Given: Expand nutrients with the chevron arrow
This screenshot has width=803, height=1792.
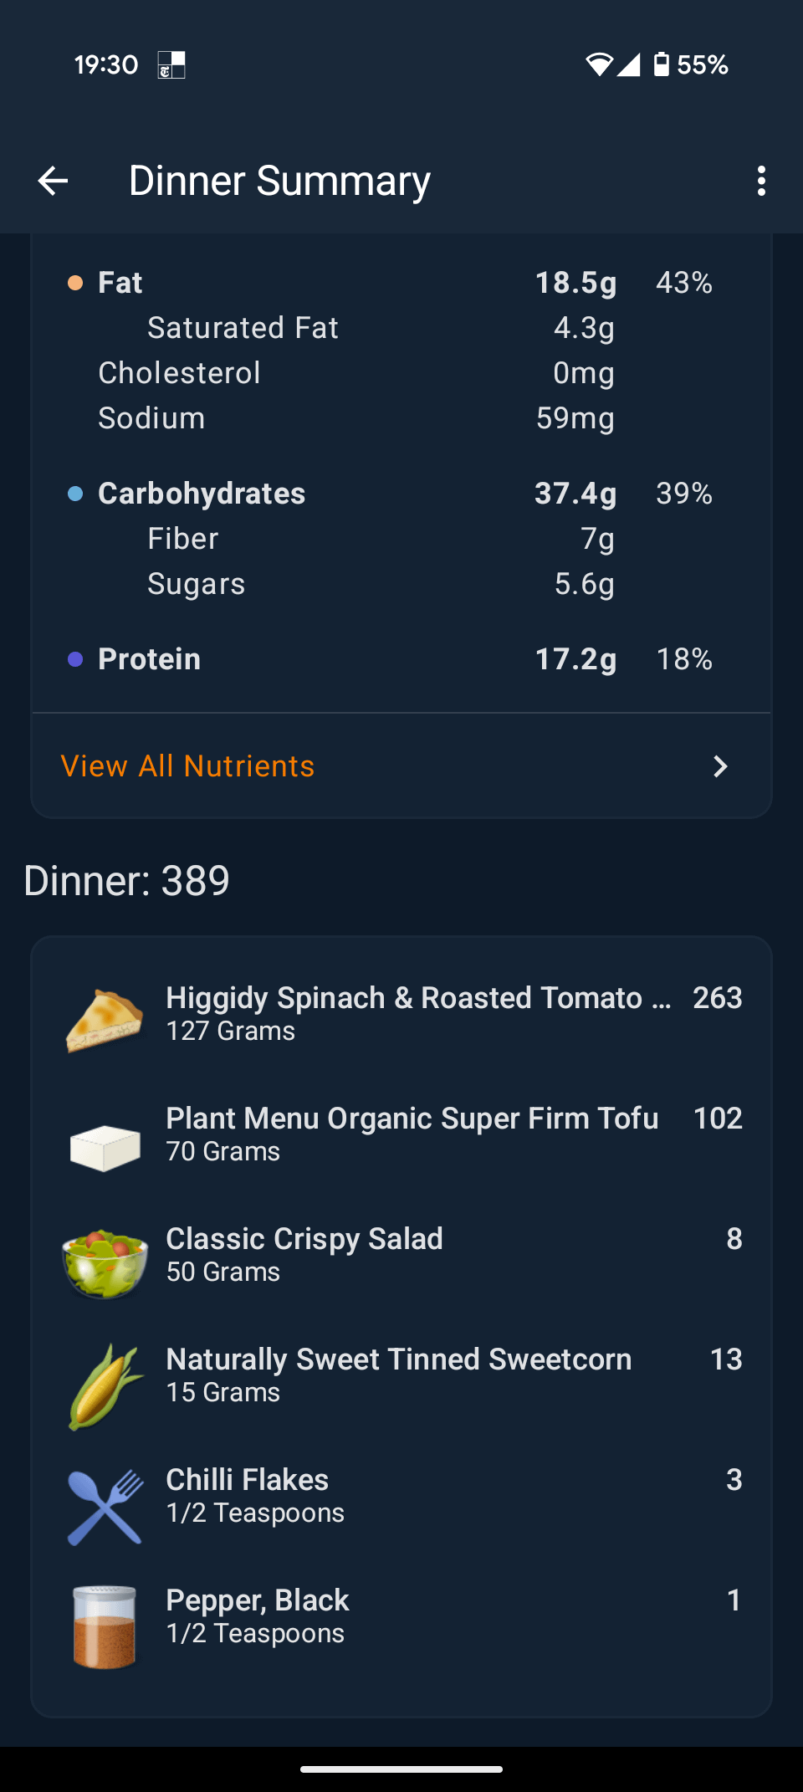Looking at the screenshot, I should [720, 766].
